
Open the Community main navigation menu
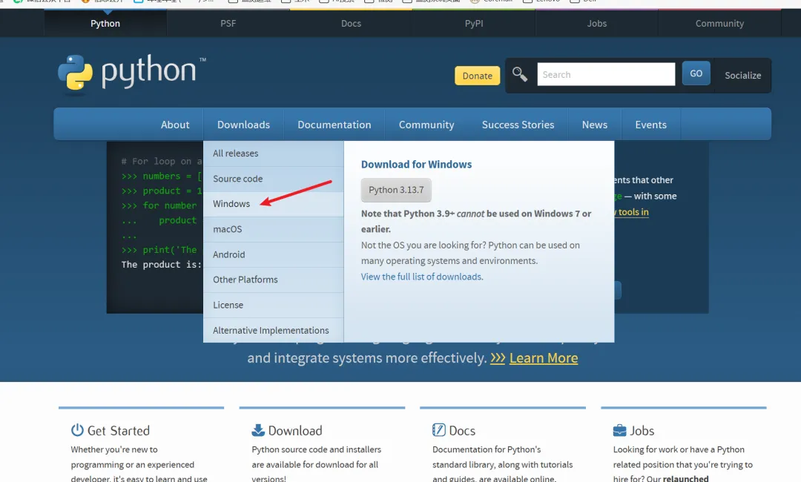[x=426, y=125]
